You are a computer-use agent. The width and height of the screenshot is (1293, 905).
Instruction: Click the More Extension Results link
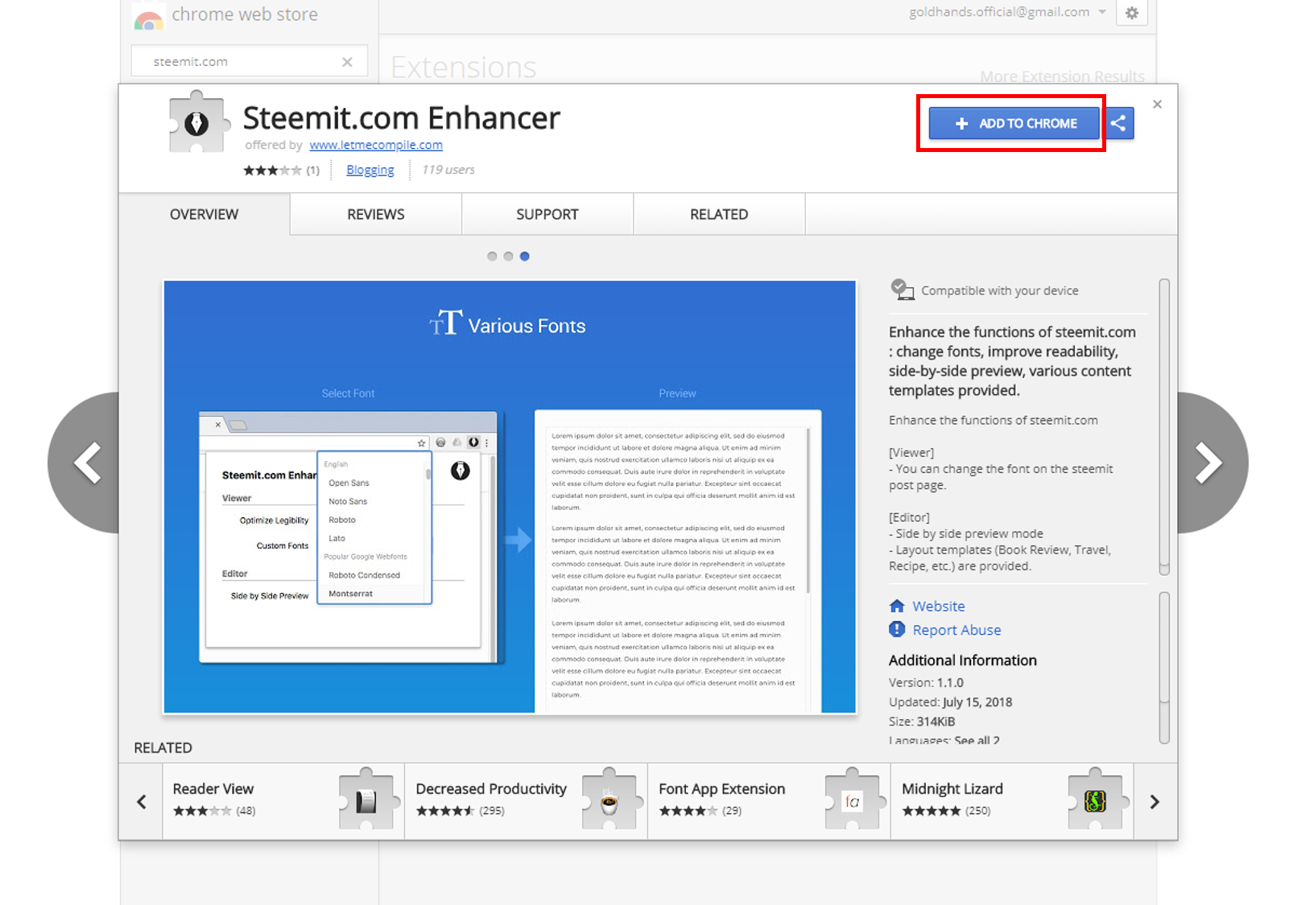[1062, 76]
